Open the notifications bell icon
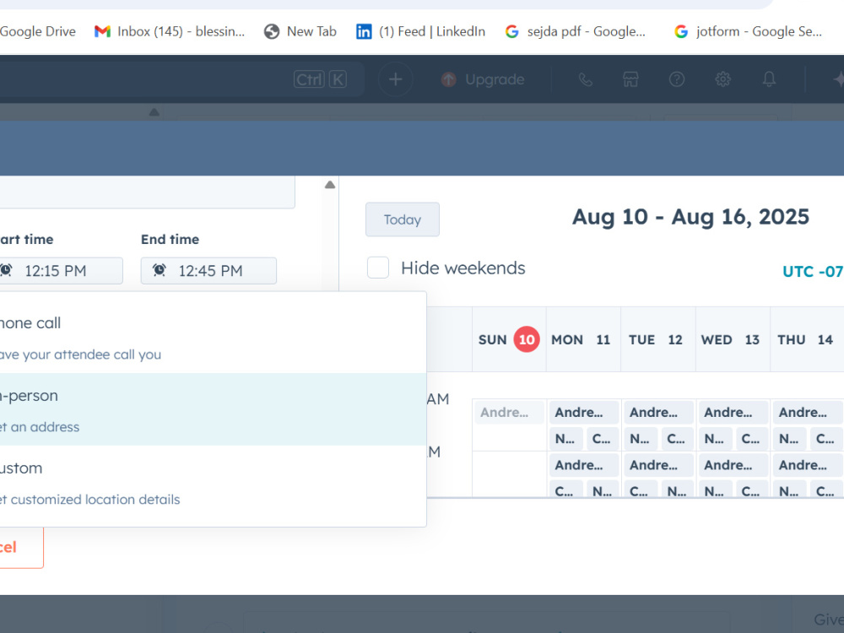Image resolution: width=844 pixels, height=633 pixels. click(769, 79)
